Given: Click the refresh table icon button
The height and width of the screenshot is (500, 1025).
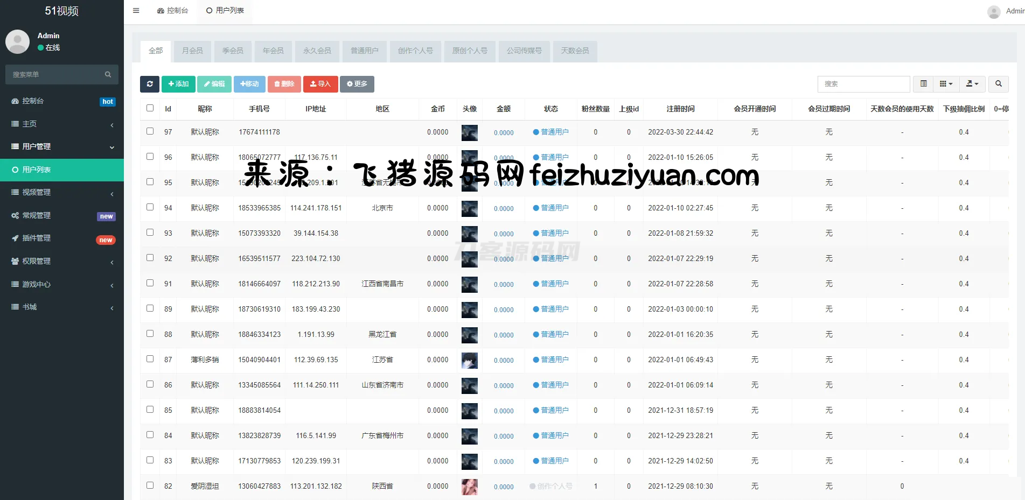Looking at the screenshot, I should (150, 84).
